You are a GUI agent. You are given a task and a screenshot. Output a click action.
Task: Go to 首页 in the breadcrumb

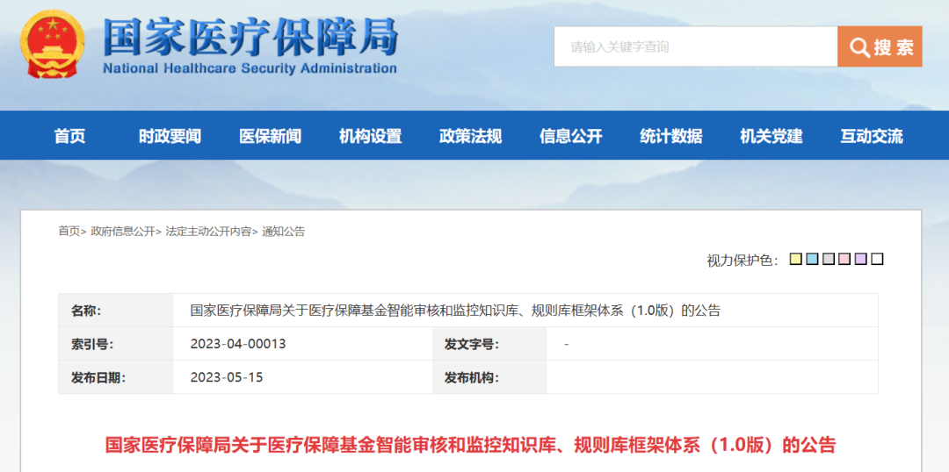coord(69,232)
